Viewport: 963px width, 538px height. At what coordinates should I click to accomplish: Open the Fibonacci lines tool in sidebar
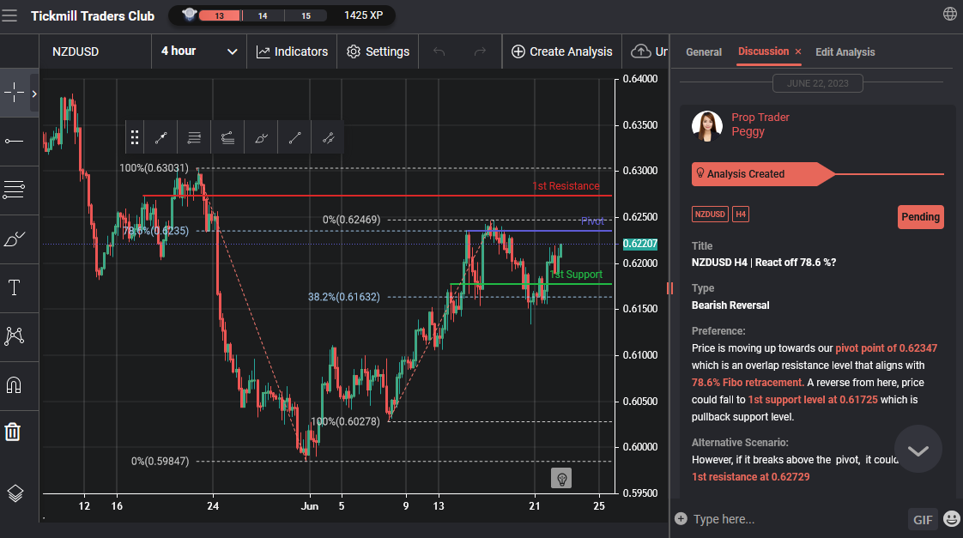pos(14,190)
